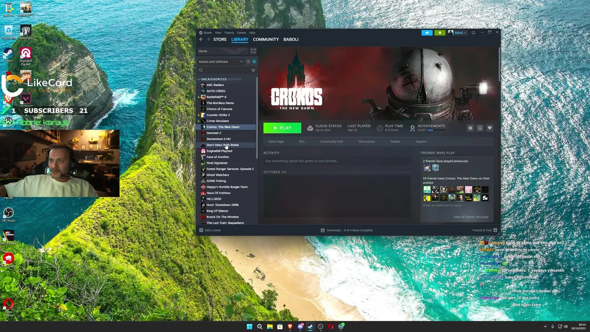Image resolution: width=590 pixels, height=332 pixels.
Task: Open the Games and Software dropdown
Action: coord(221,61)
